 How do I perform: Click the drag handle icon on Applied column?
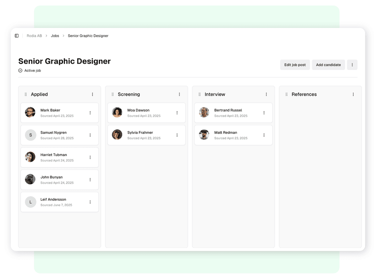pyautogui.click(x=25, y=94)
